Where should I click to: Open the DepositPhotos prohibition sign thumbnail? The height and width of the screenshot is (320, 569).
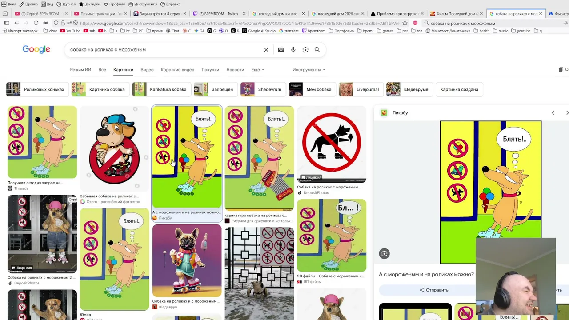(x=332, y=144)
